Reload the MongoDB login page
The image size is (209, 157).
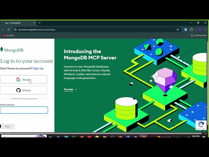point(8,29)
